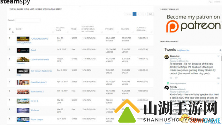This screenshot has width=222, height=125.
Task: Open the @Steam_Spy Tweets handle link
Action: (x=184, y=50)
